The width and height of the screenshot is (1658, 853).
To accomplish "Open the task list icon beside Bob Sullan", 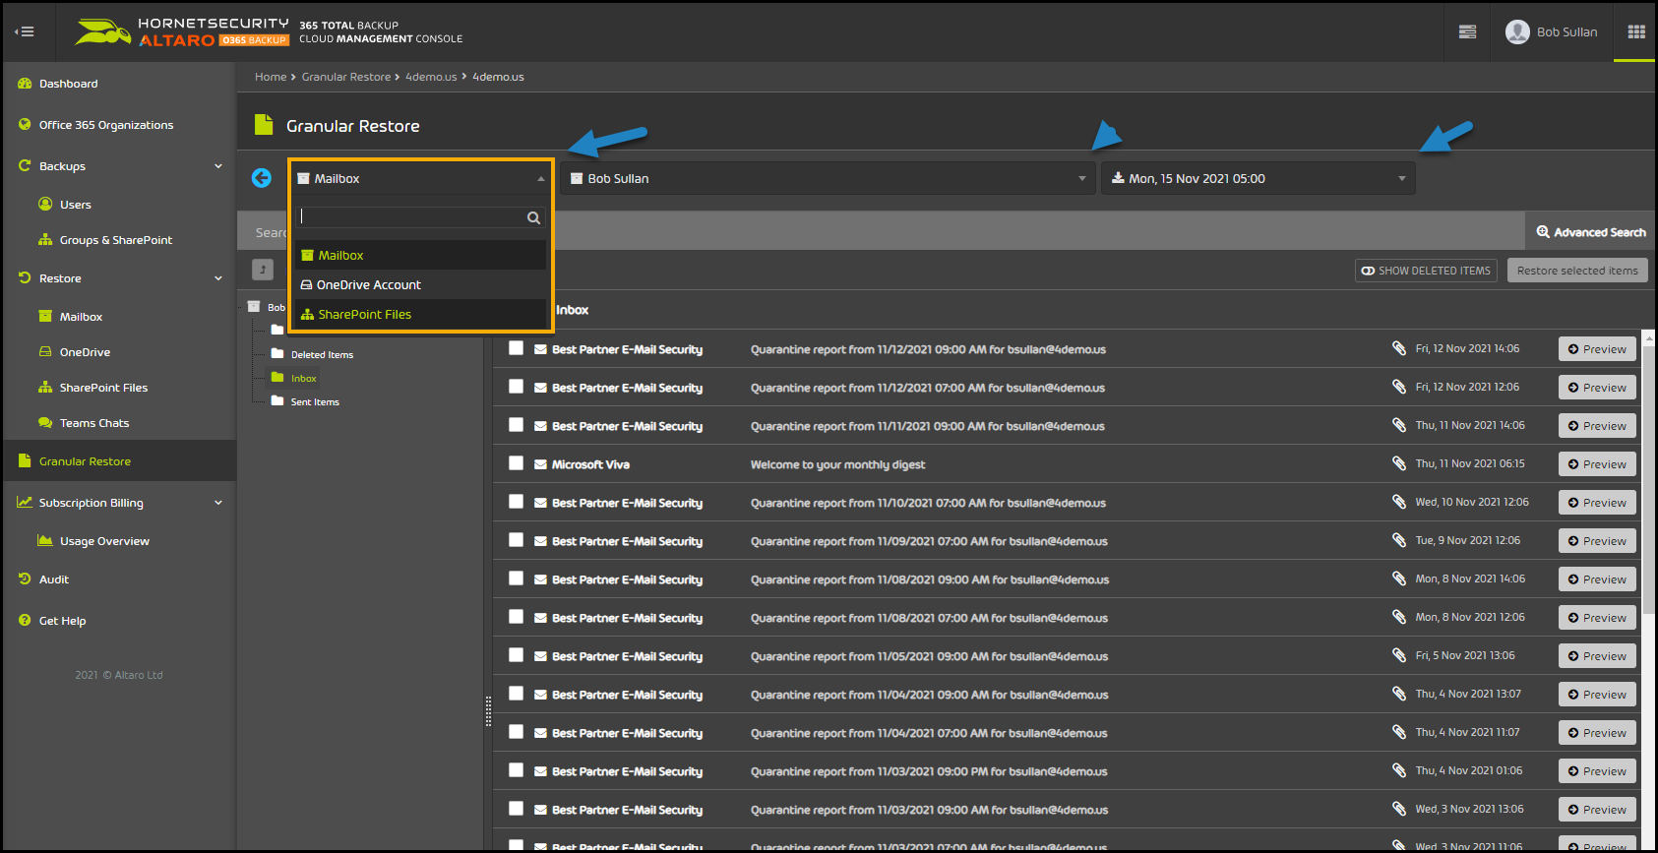I will (x=1467, y=31).
